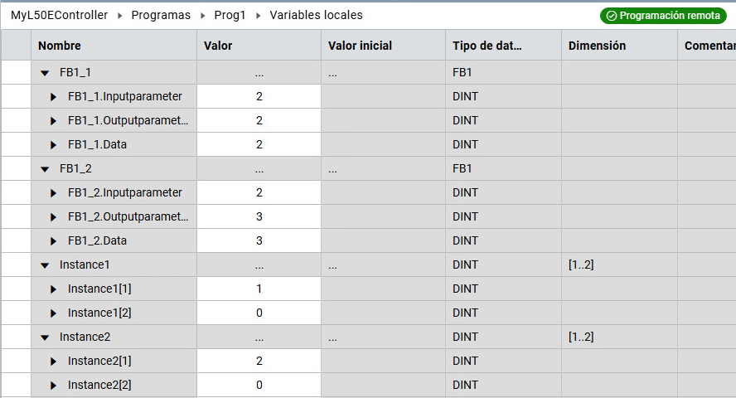Collapse the FB1_1 tree node
Viewport: 736px width, 398px height.
pyautogui.click(x=45, y=73)
